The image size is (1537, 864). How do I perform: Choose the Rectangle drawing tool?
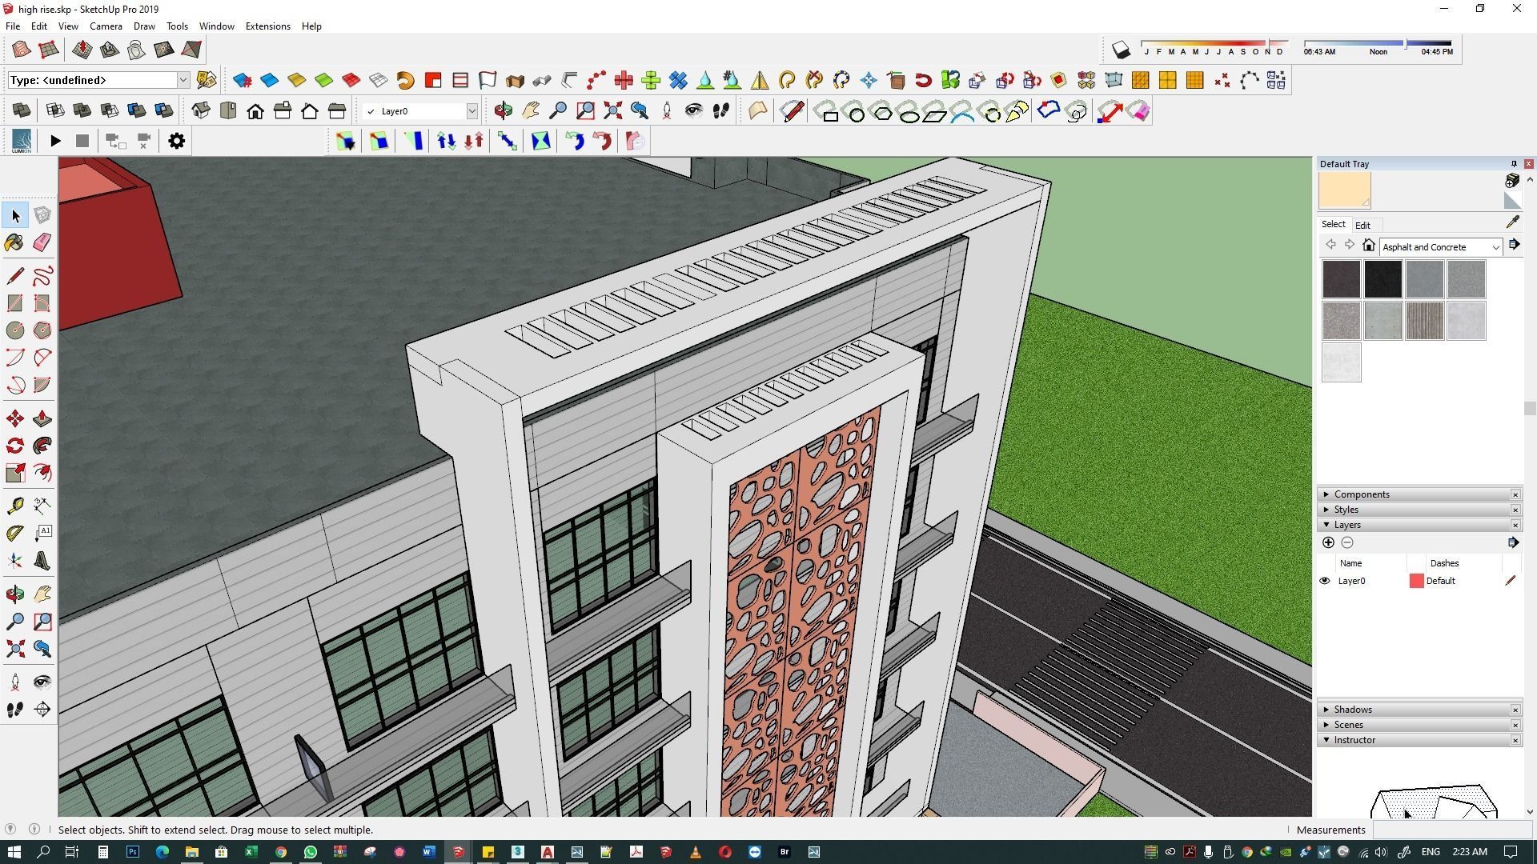[14, 303]
